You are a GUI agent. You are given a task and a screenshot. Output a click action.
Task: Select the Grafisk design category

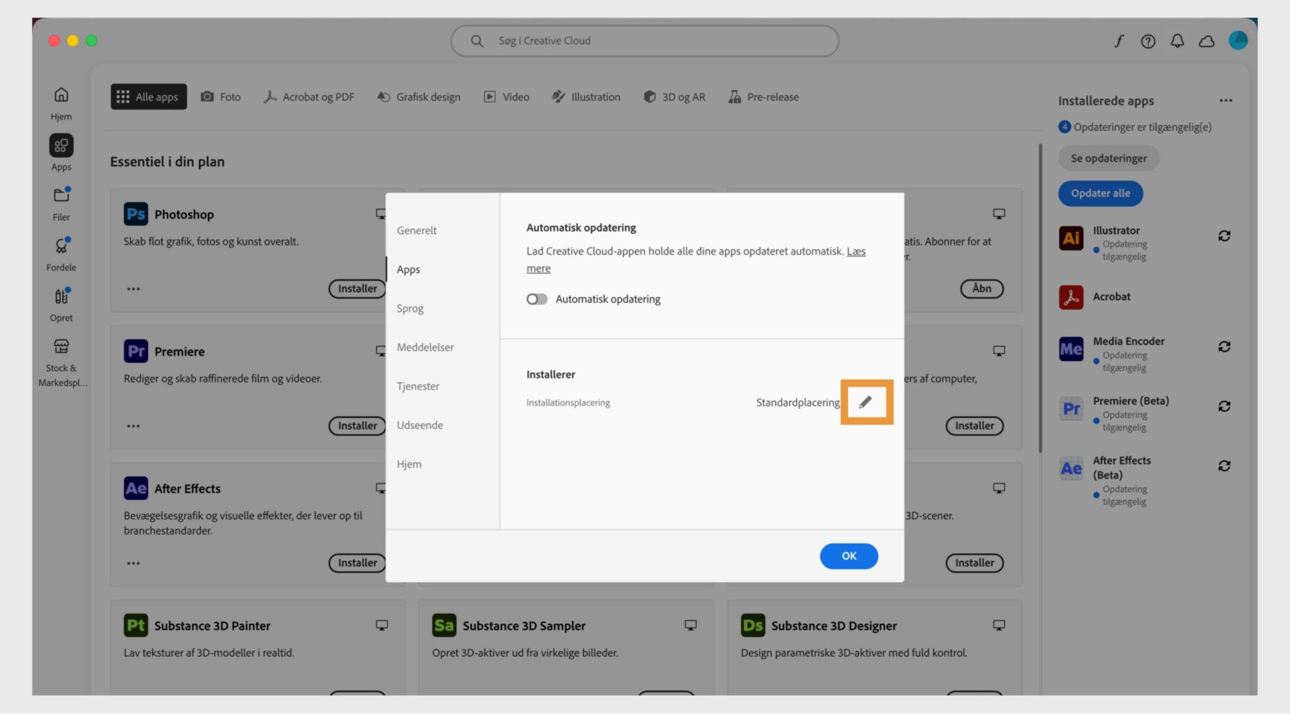point(419,97)
